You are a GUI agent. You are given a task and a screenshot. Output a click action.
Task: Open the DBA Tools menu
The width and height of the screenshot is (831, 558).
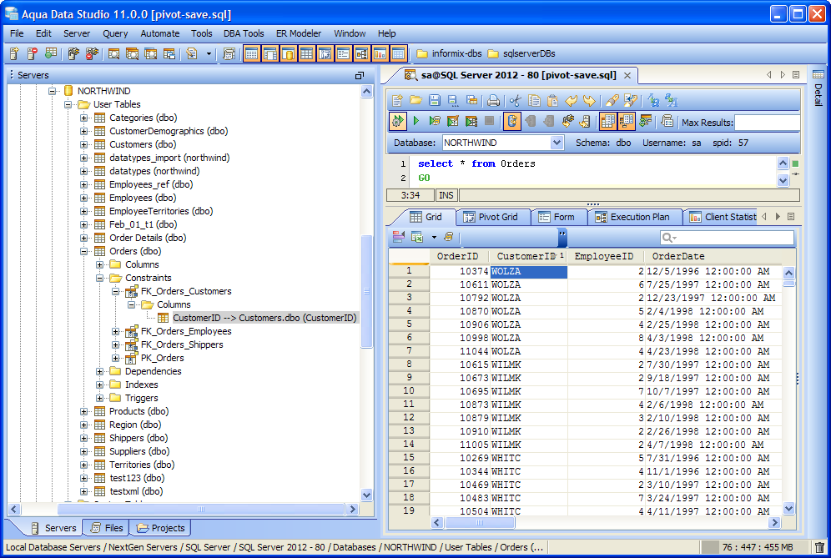pos(244,33)
